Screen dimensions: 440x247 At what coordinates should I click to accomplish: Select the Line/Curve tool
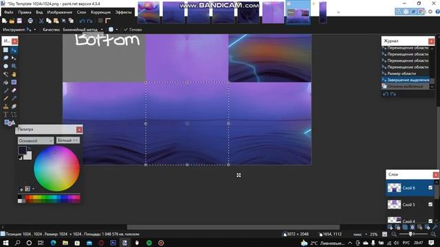[x=14, y=115]
